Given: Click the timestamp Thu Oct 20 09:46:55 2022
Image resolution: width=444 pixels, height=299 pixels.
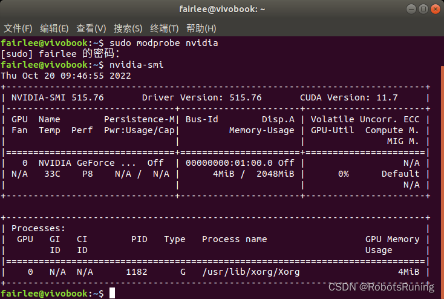Looking at the screenshot, I should tap(65, 76).
